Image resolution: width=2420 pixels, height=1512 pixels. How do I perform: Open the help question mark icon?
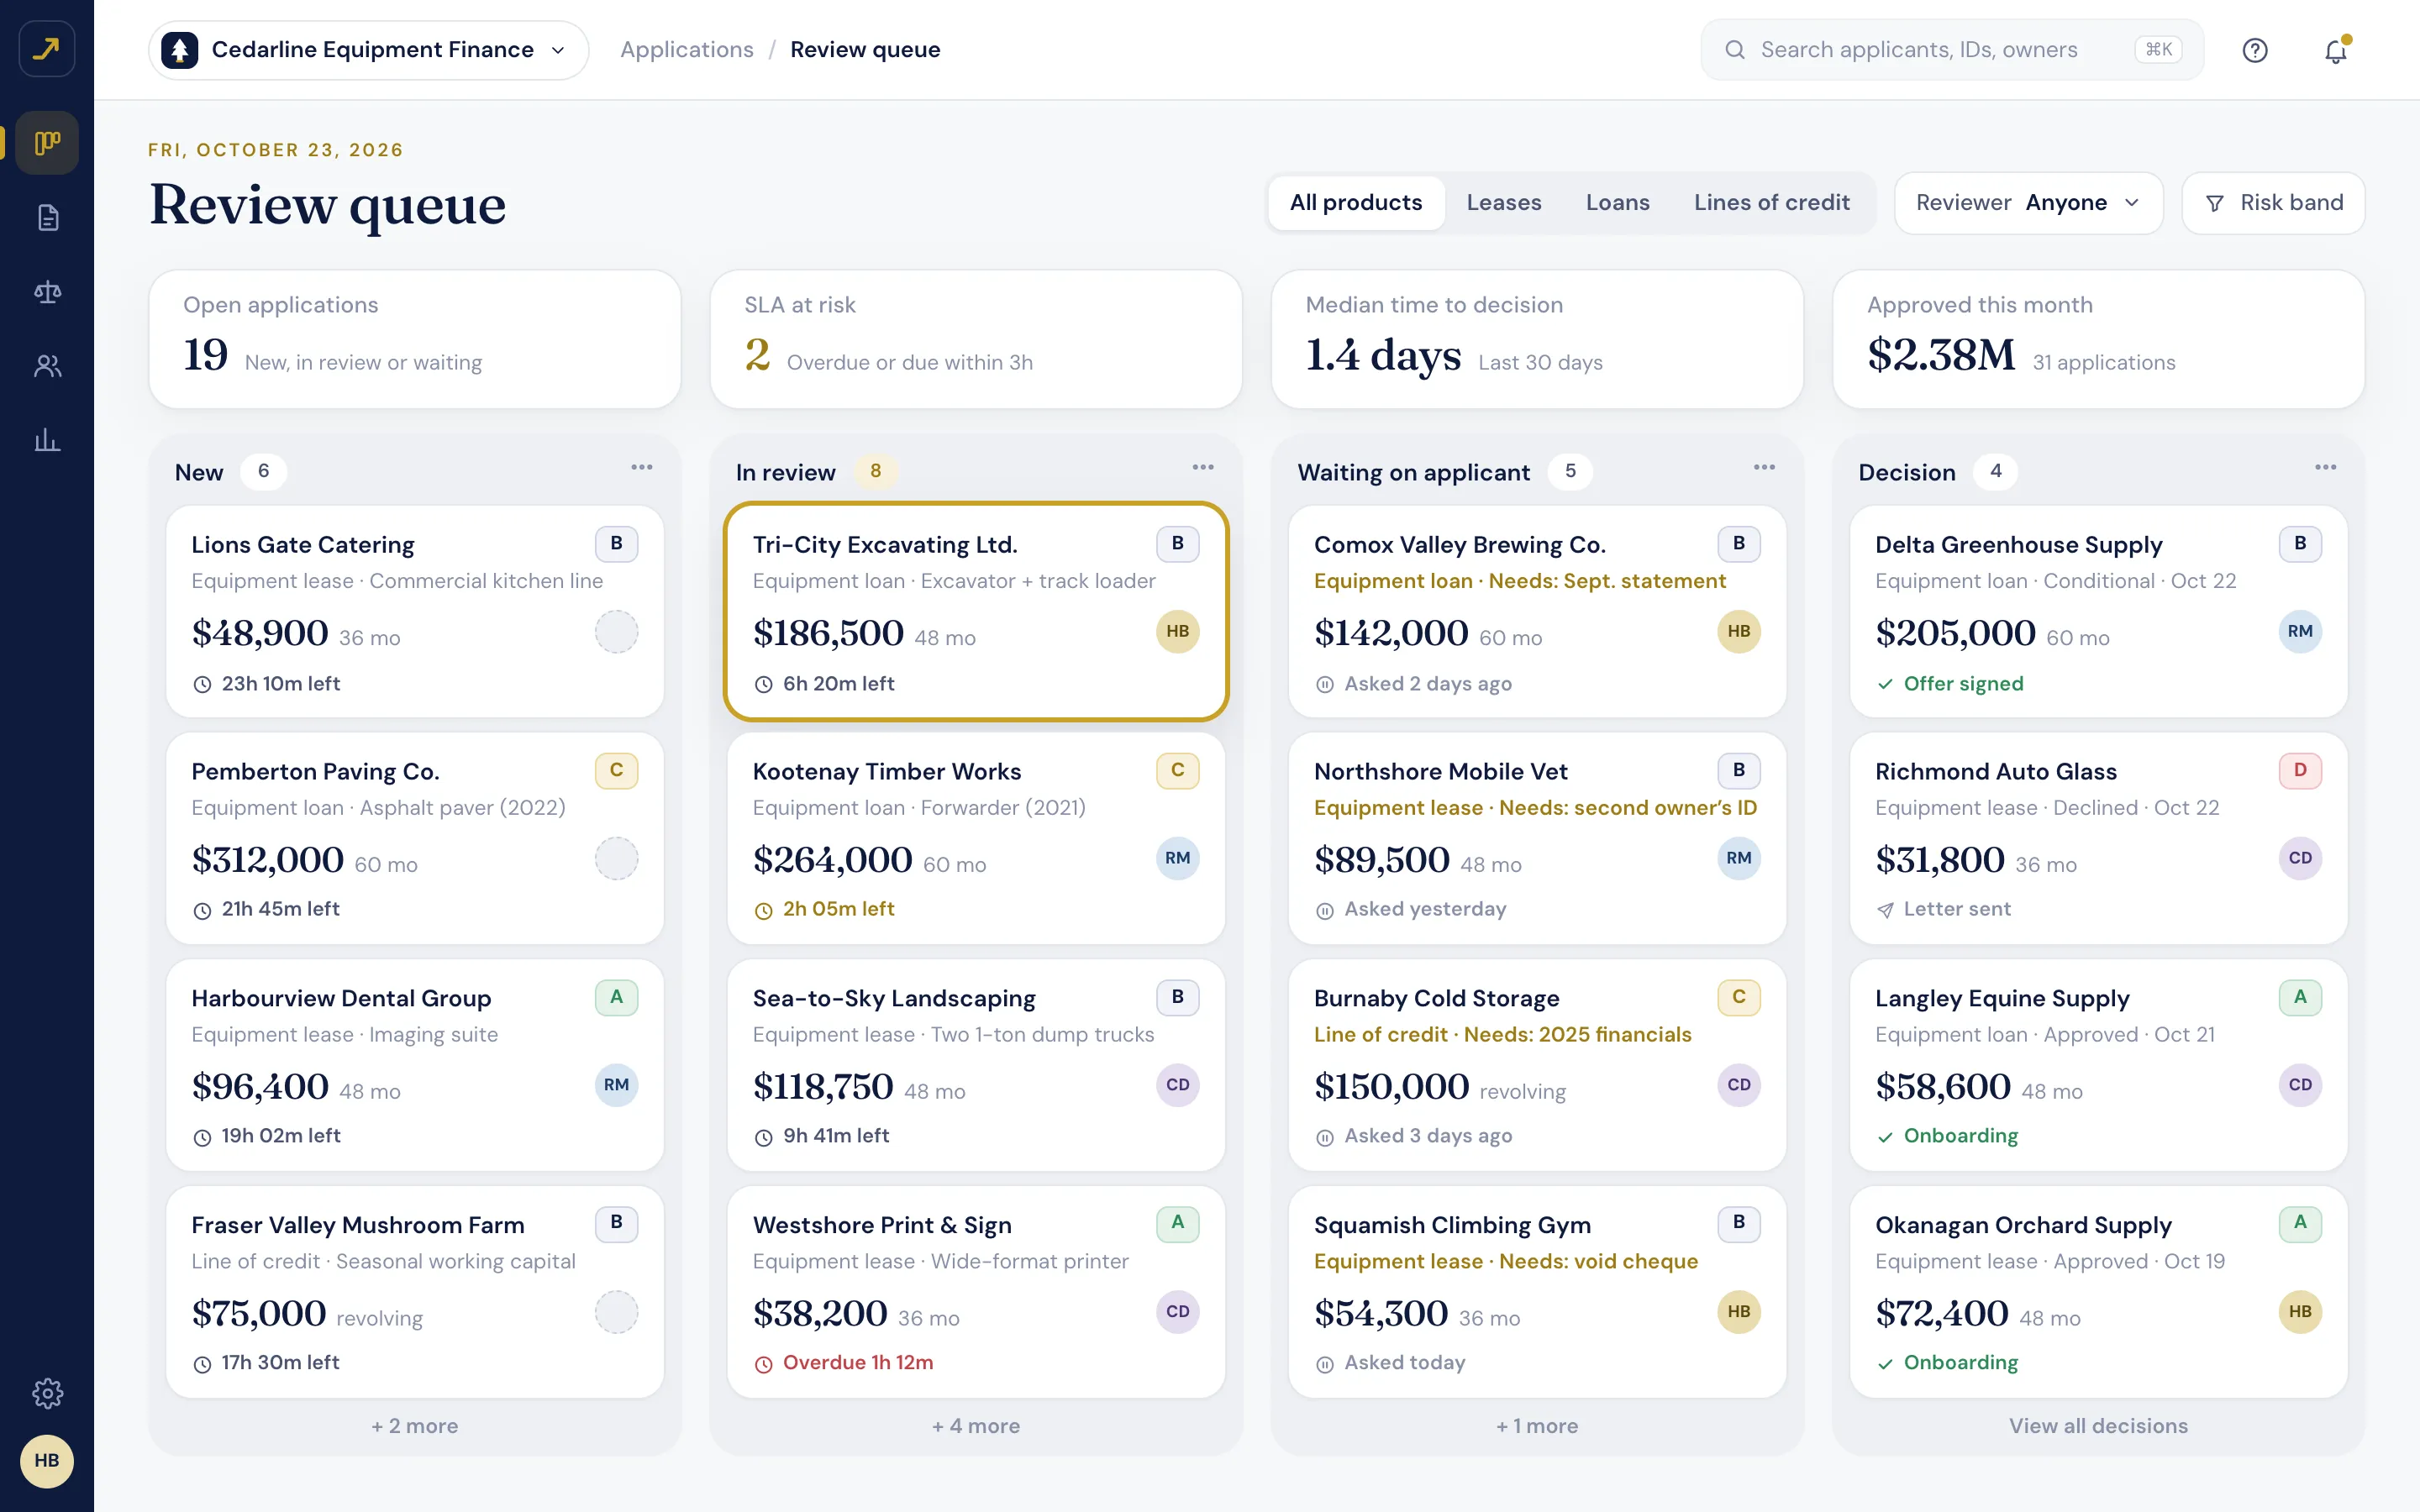(2254, 50)
